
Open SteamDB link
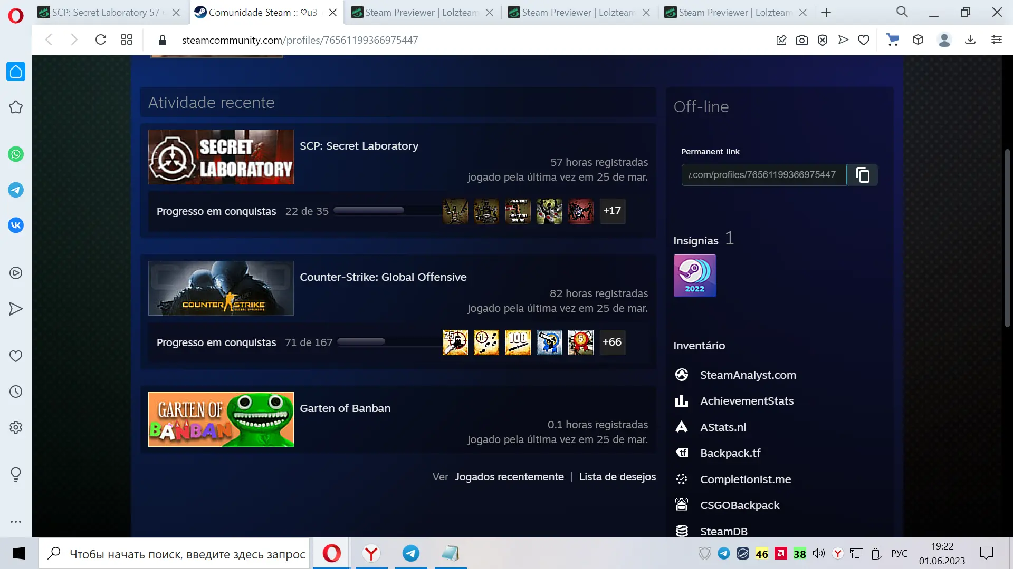coord(723,531)
